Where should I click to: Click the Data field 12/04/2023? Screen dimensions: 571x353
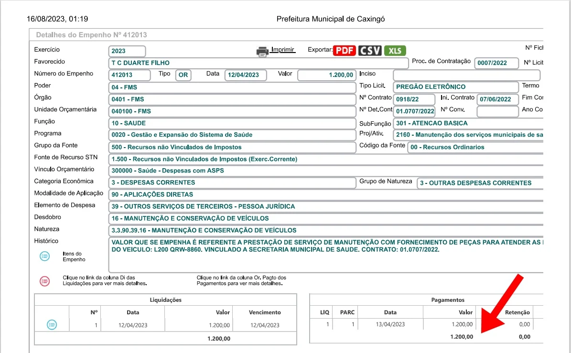pyautogui.click(x=246, y=75)
